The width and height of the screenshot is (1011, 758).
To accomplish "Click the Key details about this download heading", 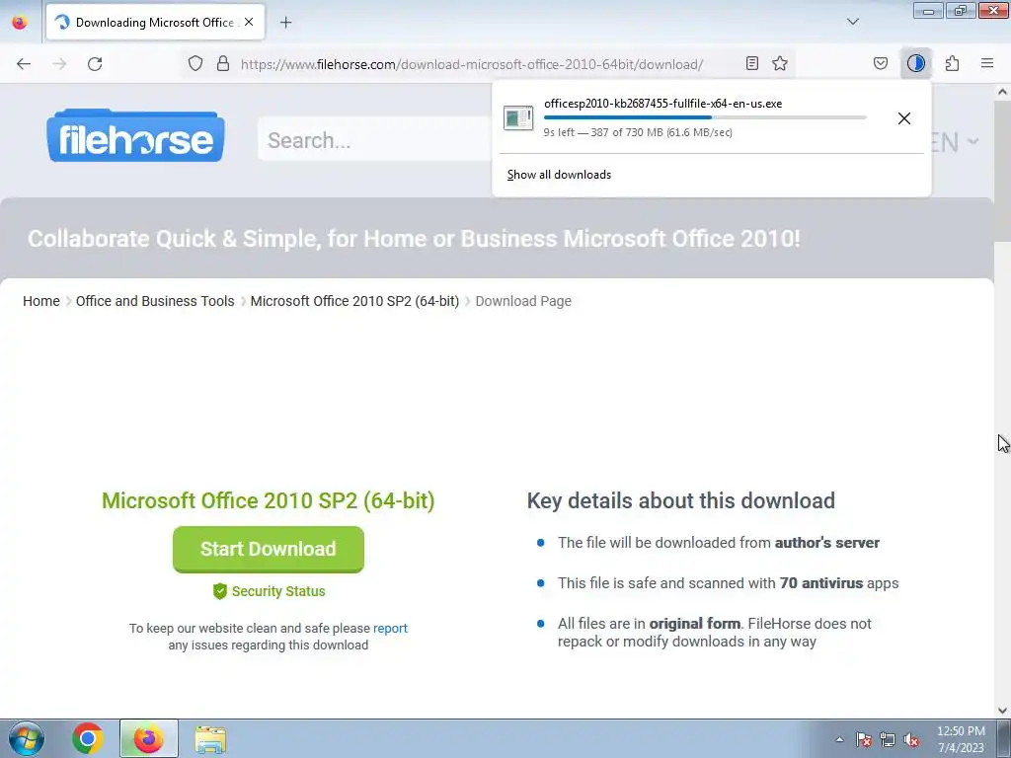I will [681, 500].
